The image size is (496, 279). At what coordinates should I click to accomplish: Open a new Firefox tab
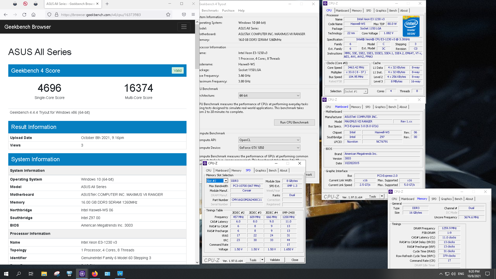107,4
